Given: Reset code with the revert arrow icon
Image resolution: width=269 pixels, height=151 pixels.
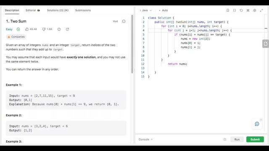Looking at the screenshot, I should 241,10.
